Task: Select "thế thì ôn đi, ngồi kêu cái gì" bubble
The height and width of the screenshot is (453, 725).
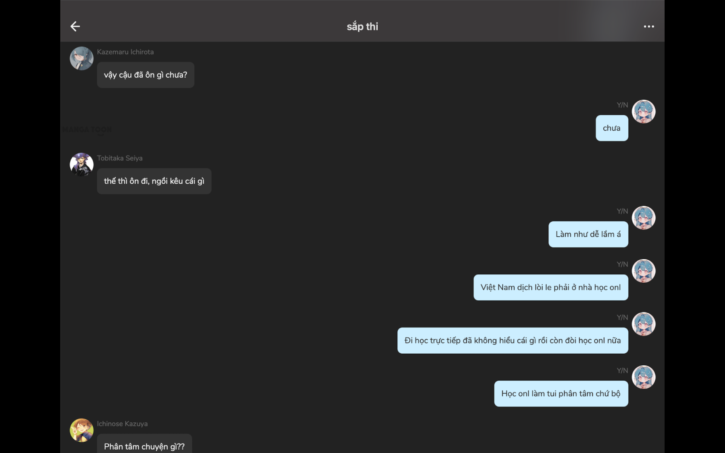Action: point(154,181)
